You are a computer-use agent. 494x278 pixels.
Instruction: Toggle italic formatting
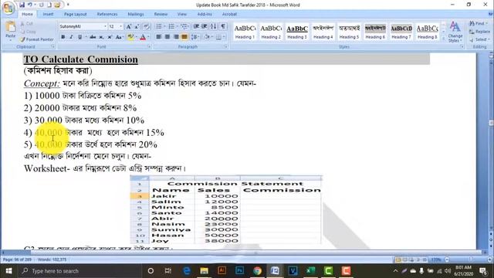[71, 37]
